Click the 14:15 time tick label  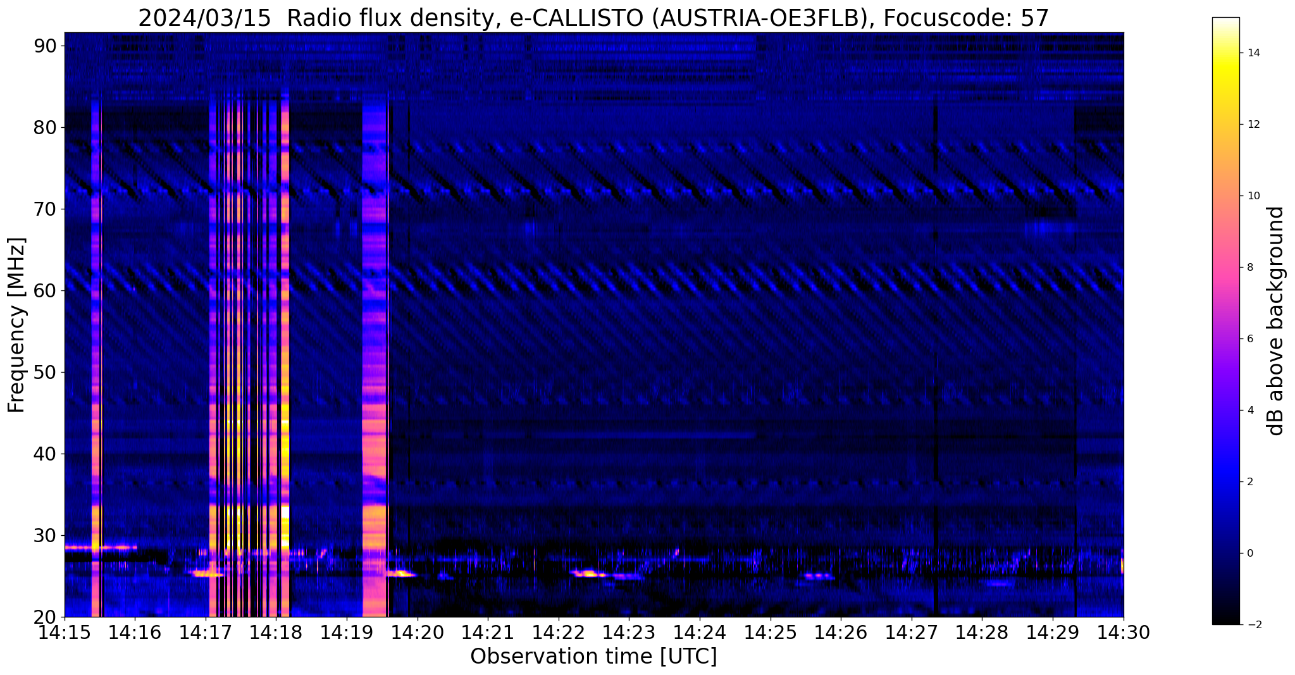(65, 632)
